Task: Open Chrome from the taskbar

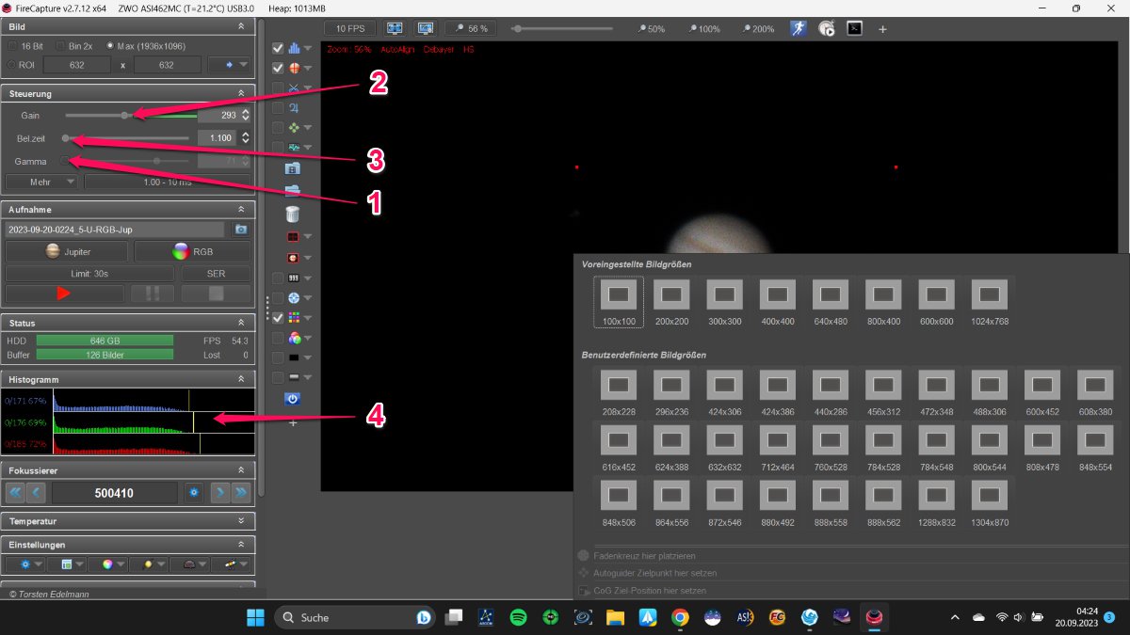Action: 680,617
